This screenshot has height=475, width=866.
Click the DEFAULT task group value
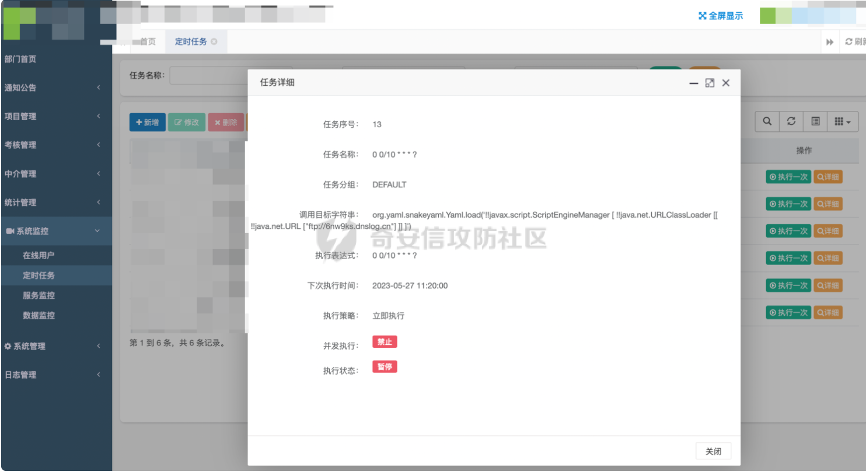point(389,184)
